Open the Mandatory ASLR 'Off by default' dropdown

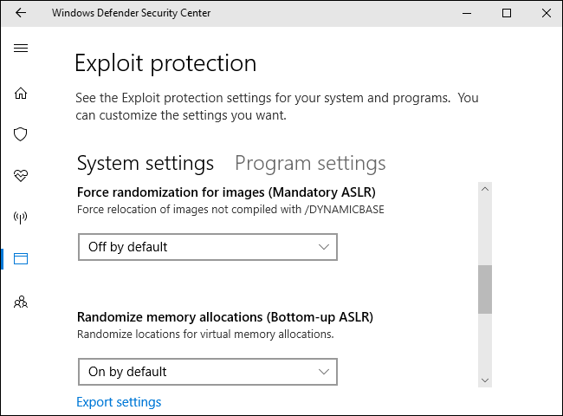tap(207, 247)
